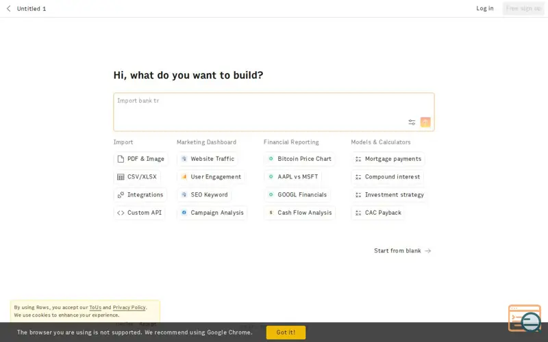Click the Free sign up button
This screenshot has width=548, height=342.
523,8
